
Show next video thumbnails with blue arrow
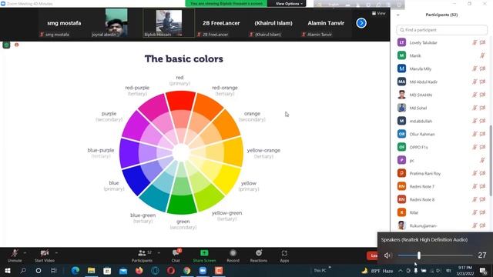click(361, 23)
